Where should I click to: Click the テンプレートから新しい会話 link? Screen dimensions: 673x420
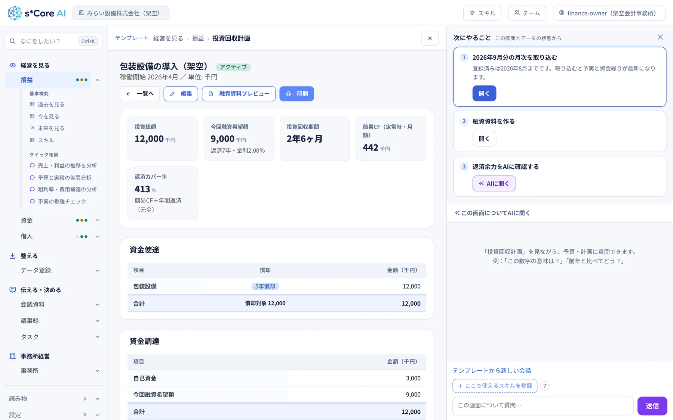pos(492,370)
